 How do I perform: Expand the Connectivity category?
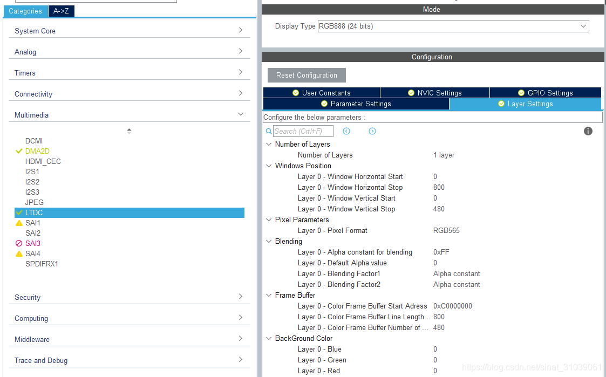tap(240, 93)
